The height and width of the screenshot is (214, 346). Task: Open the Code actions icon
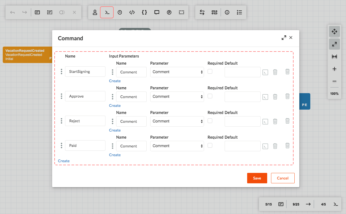pos(132,12)
